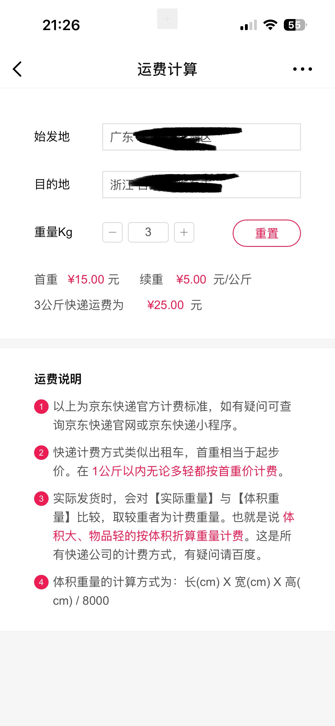The image size is (335, 726).
Task: Tap the Wi-Fi status icon
Action: tap(270, 25)
